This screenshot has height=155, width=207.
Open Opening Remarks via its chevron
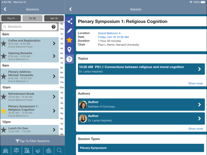click(x=54, y=56)
